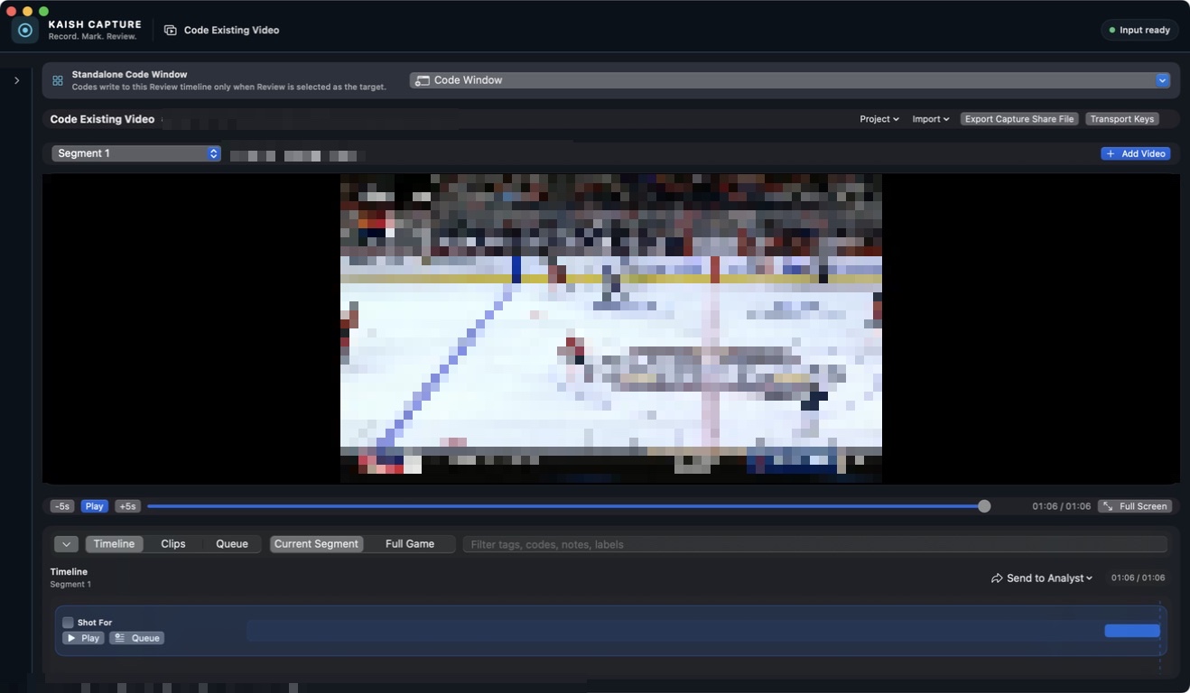Open Transport Keys

pos(1121,119)
